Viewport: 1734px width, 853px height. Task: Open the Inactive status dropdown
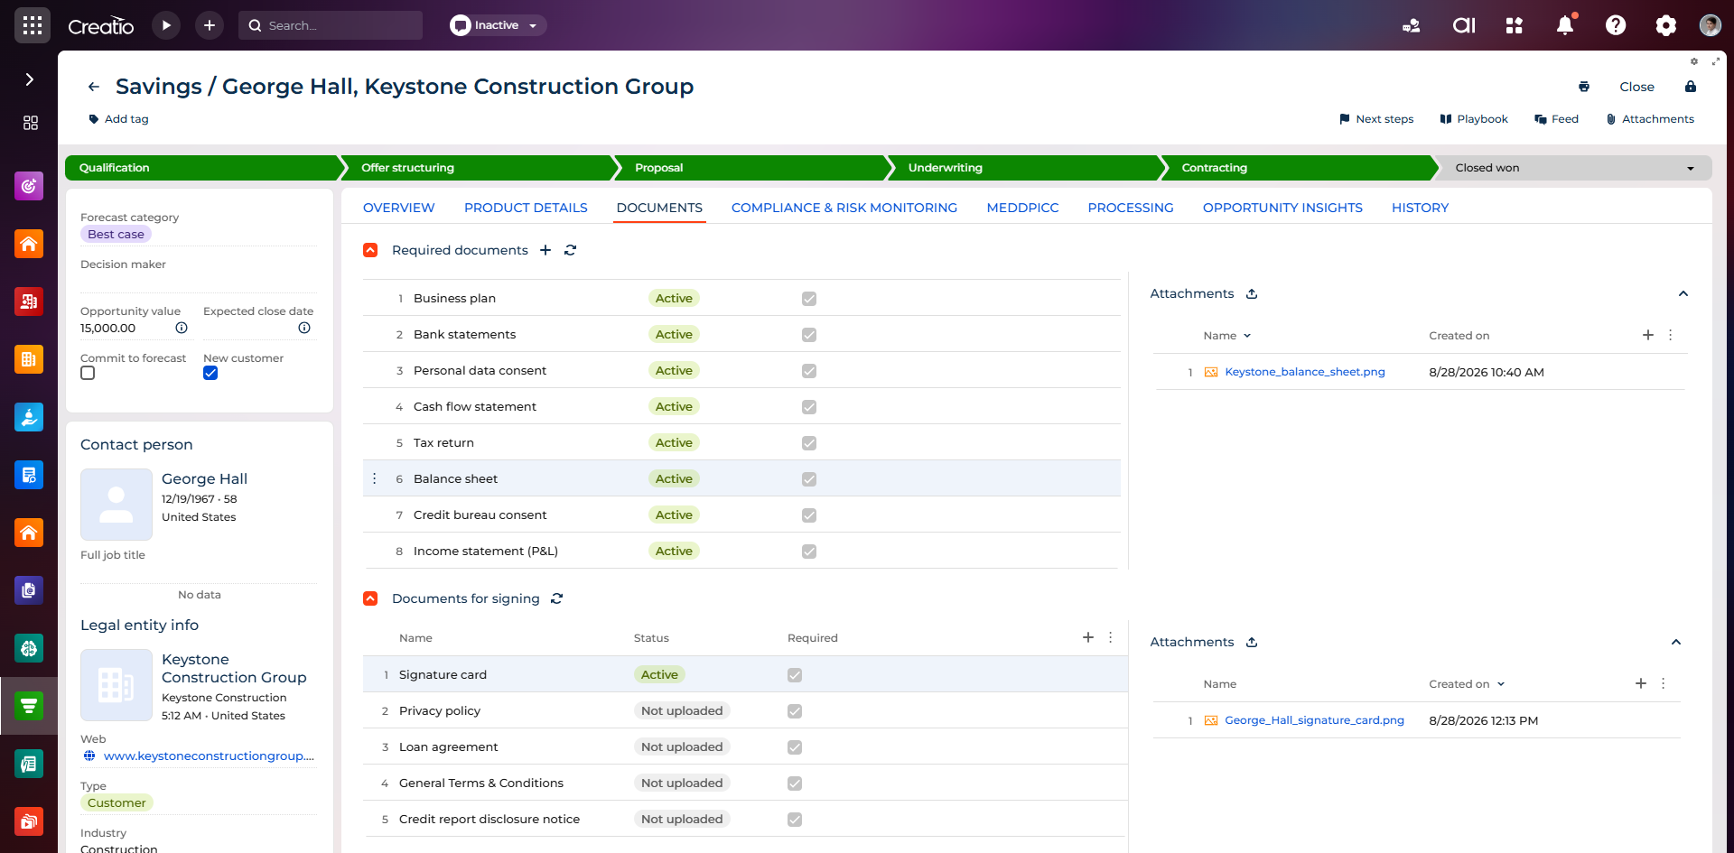click(x=498, y=25)
